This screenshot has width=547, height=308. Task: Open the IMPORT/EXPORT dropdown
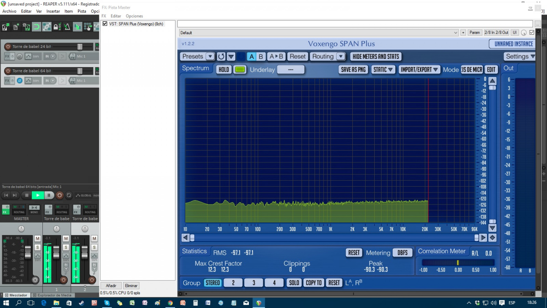(419, 69)
